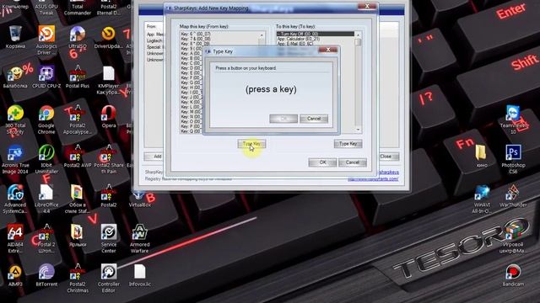Screen dimensions: 540x303
Task: Confirm mapping with OK in Add New Key Mapping
Action: [322, 162]
